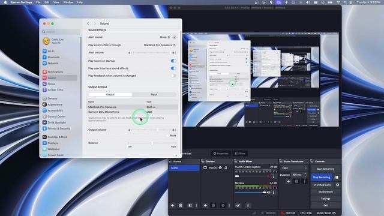The width and height of the screenshot is (384, 216).
Task: Pause the OBS recording
Action: (337, 178)
